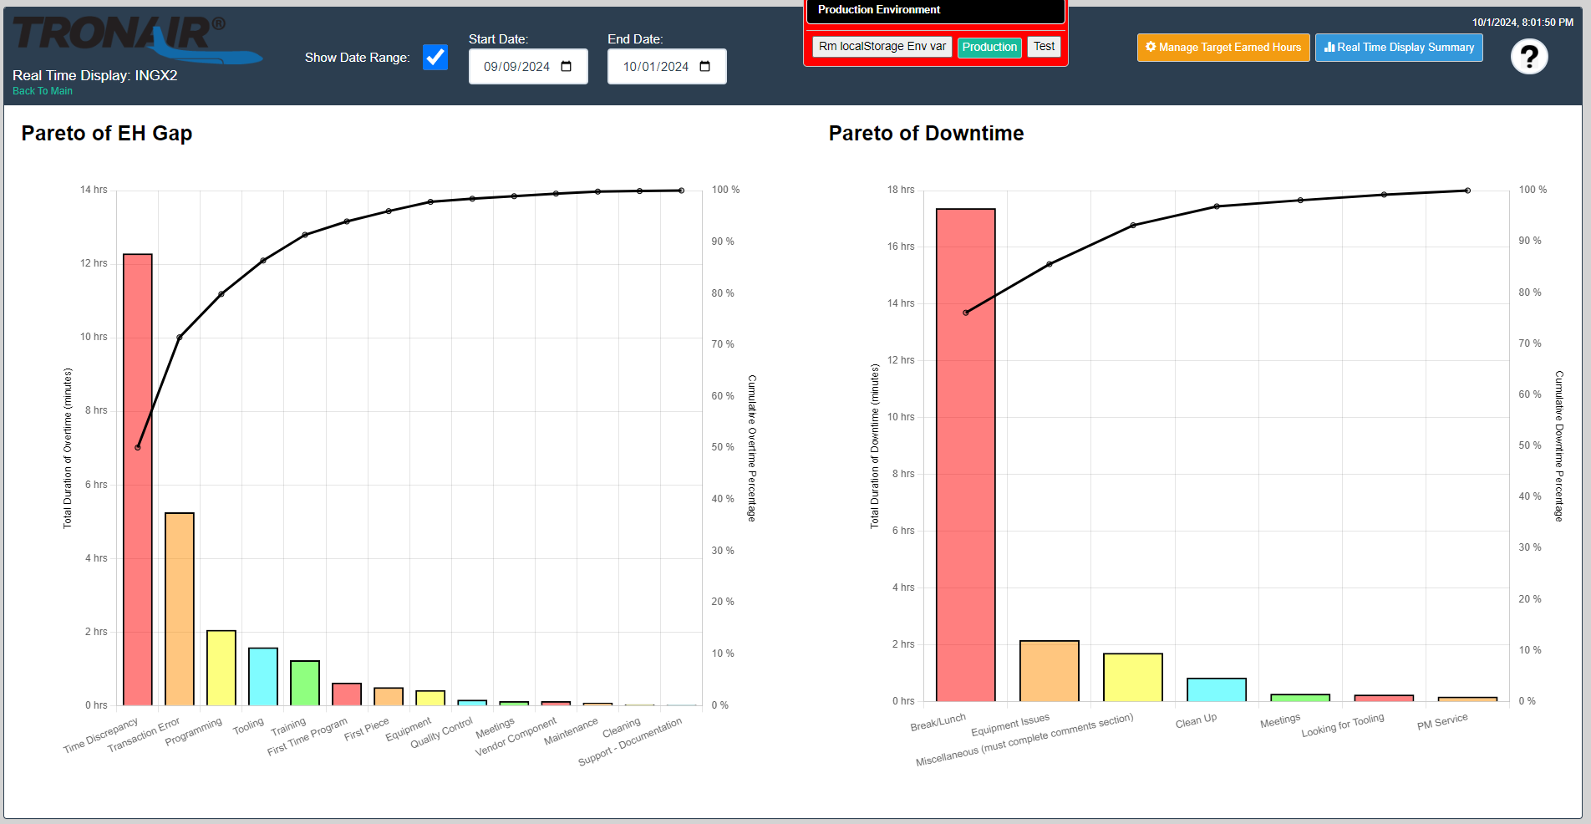Click 'Looking for Tooling' axis label
The height and width of the screenshot is (824, 1591).
click(x=1343, y=725)
